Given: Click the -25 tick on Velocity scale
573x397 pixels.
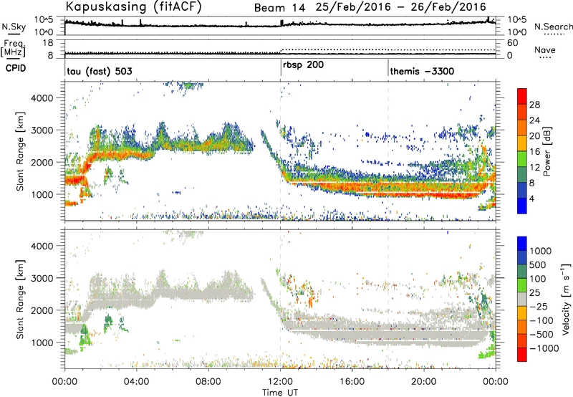Looking at the screenshot, I should (539, 306).
